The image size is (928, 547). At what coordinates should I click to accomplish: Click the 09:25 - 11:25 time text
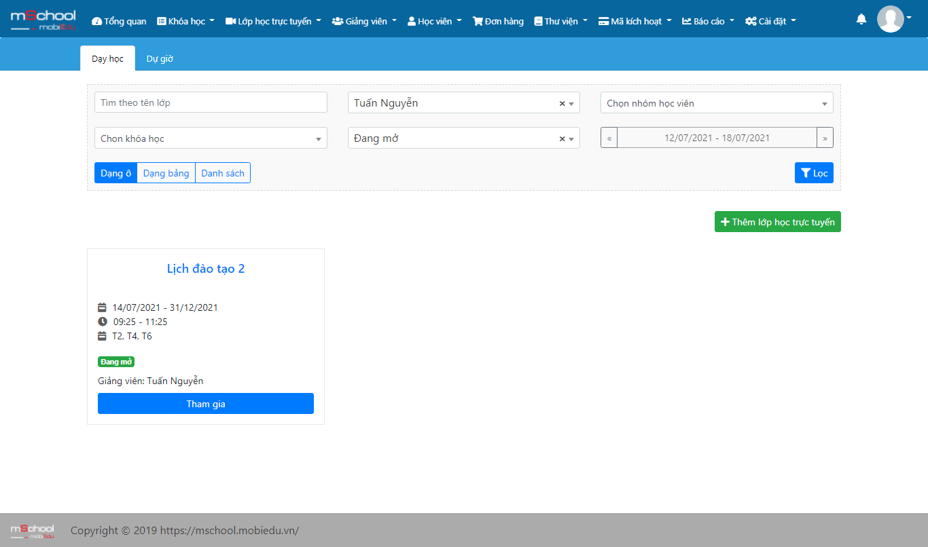point(141,322)
